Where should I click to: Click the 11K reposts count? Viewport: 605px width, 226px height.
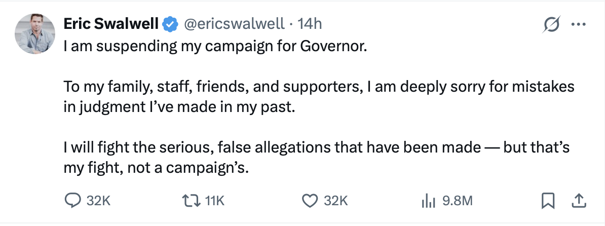pyautogui.click(x=215, y=201)
